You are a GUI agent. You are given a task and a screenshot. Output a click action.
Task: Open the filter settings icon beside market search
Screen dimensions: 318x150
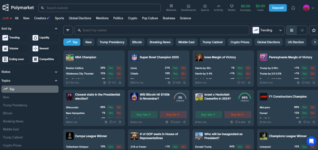[68, 30]
